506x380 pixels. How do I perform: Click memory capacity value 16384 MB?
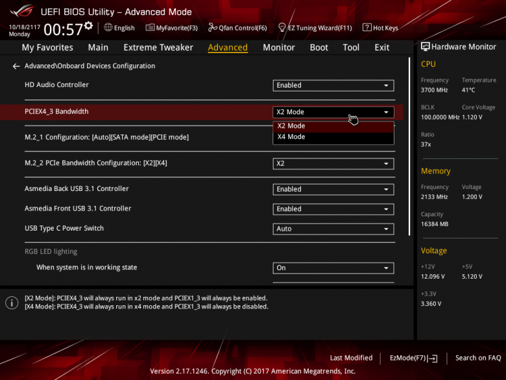pyautogui.click(x=435, y=224)
